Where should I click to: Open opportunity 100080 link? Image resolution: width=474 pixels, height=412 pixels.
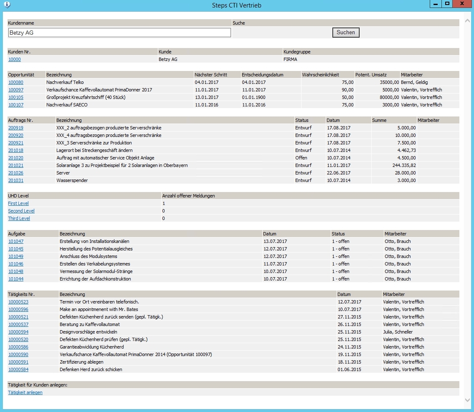16,83
